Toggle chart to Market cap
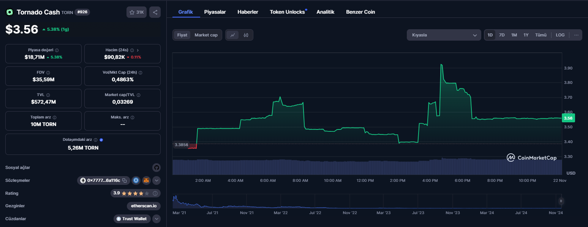Screen dimensions: 588x227 tap(206, 35)
